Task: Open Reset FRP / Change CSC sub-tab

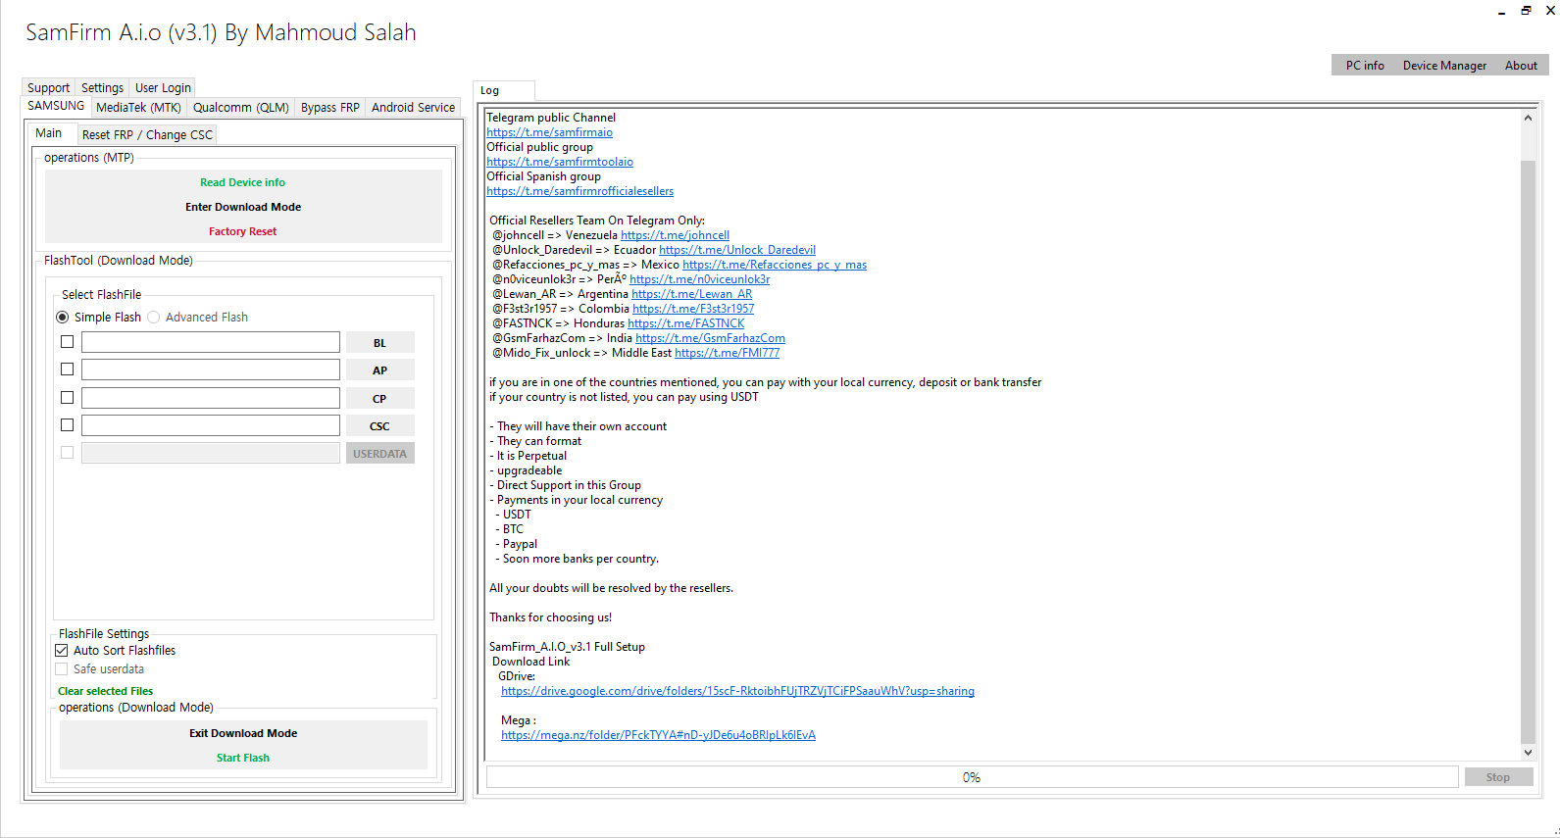Action: [147, 134]
